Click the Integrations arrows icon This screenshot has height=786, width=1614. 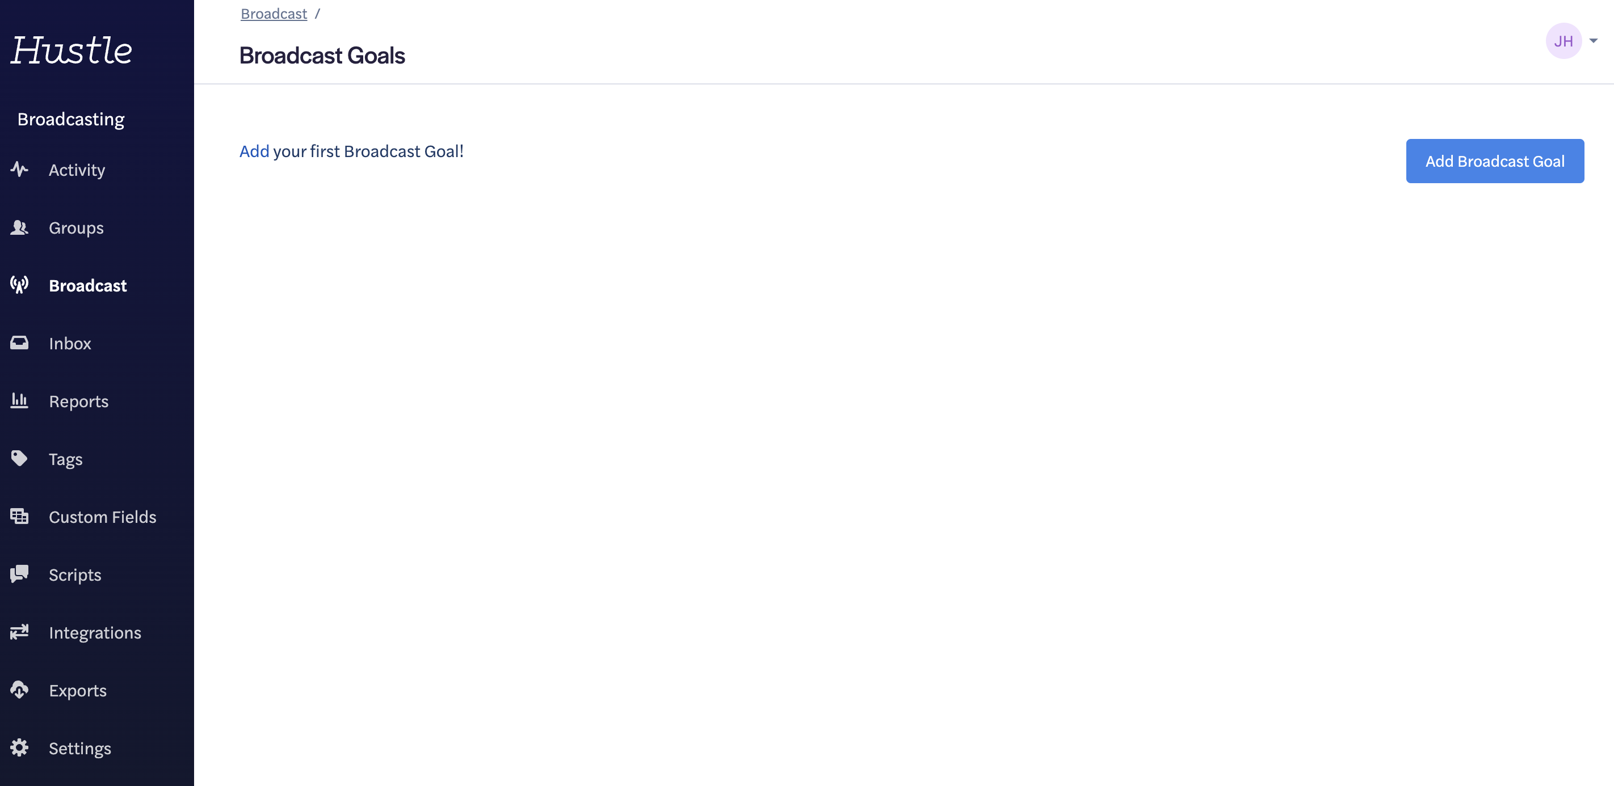[x=19, y=631]
